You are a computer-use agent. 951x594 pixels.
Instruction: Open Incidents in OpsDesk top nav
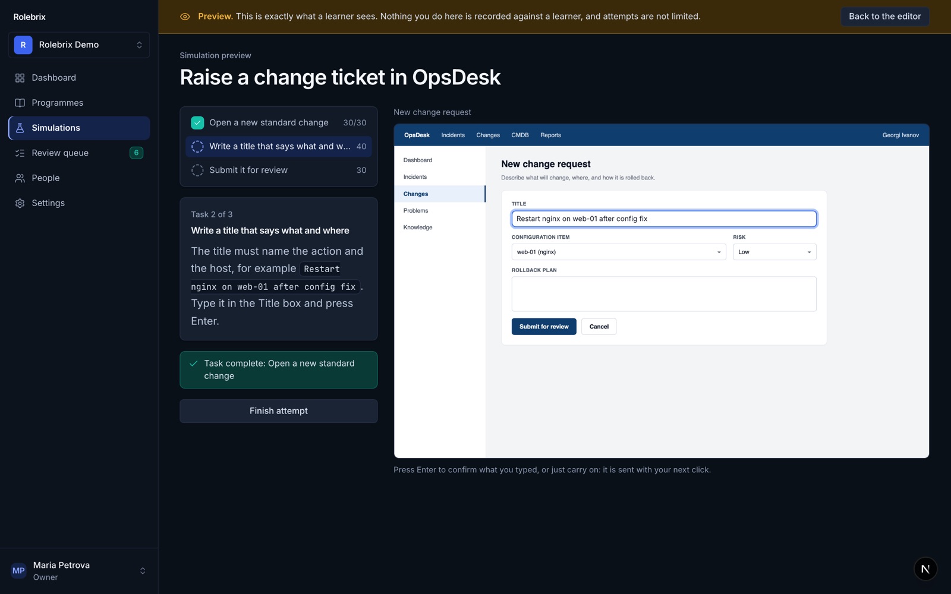pyautogui.click(x=453, y=135)
